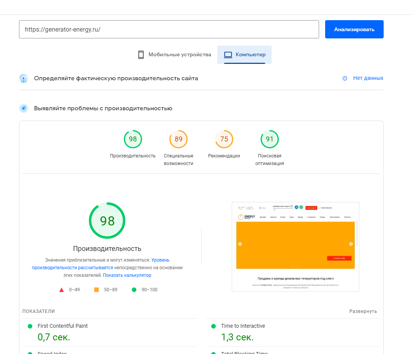Click the URL input field

169,29
